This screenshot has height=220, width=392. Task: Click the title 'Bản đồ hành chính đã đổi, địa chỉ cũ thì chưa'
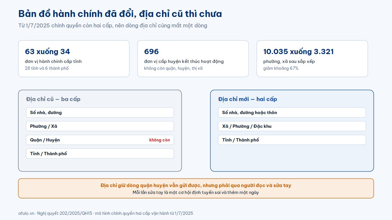click(x=120, y=14)
